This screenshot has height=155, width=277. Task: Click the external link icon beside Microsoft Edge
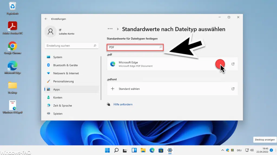pyautogui.click(x=233, y=64)
